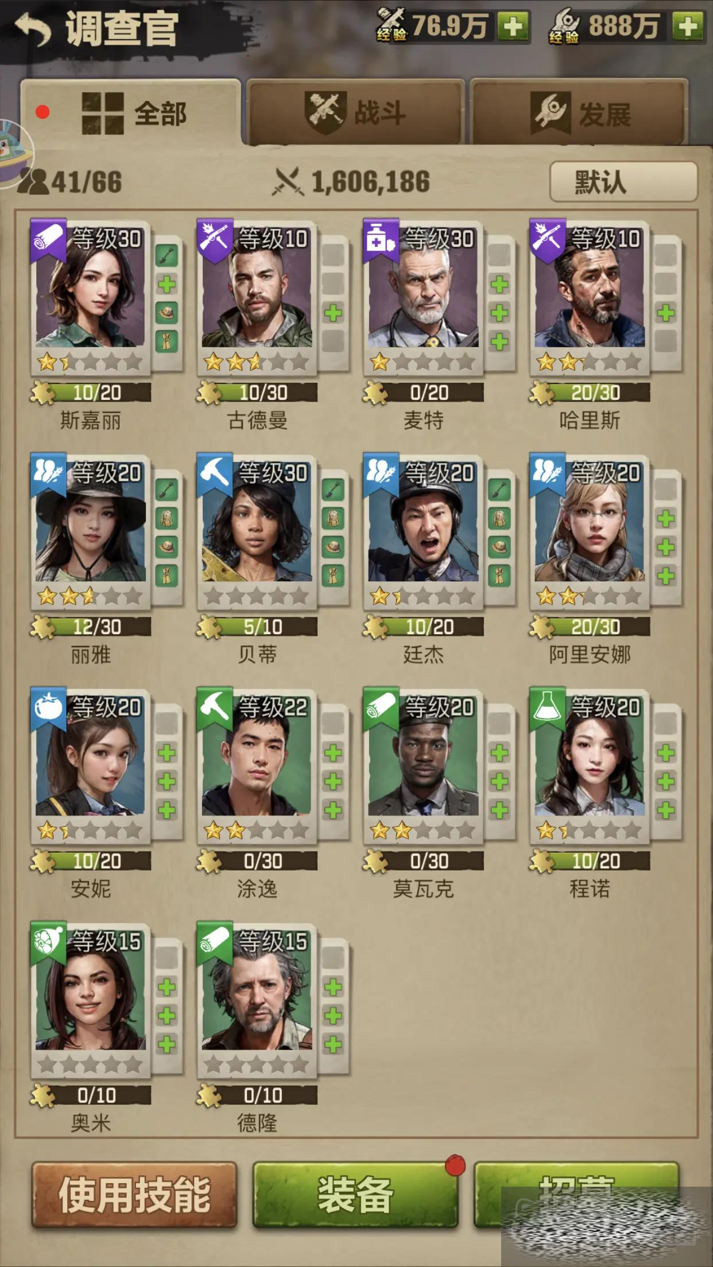The image size is (713, 1267).
Task: Tap the crossed swords power icon
Action: (288, 181)
